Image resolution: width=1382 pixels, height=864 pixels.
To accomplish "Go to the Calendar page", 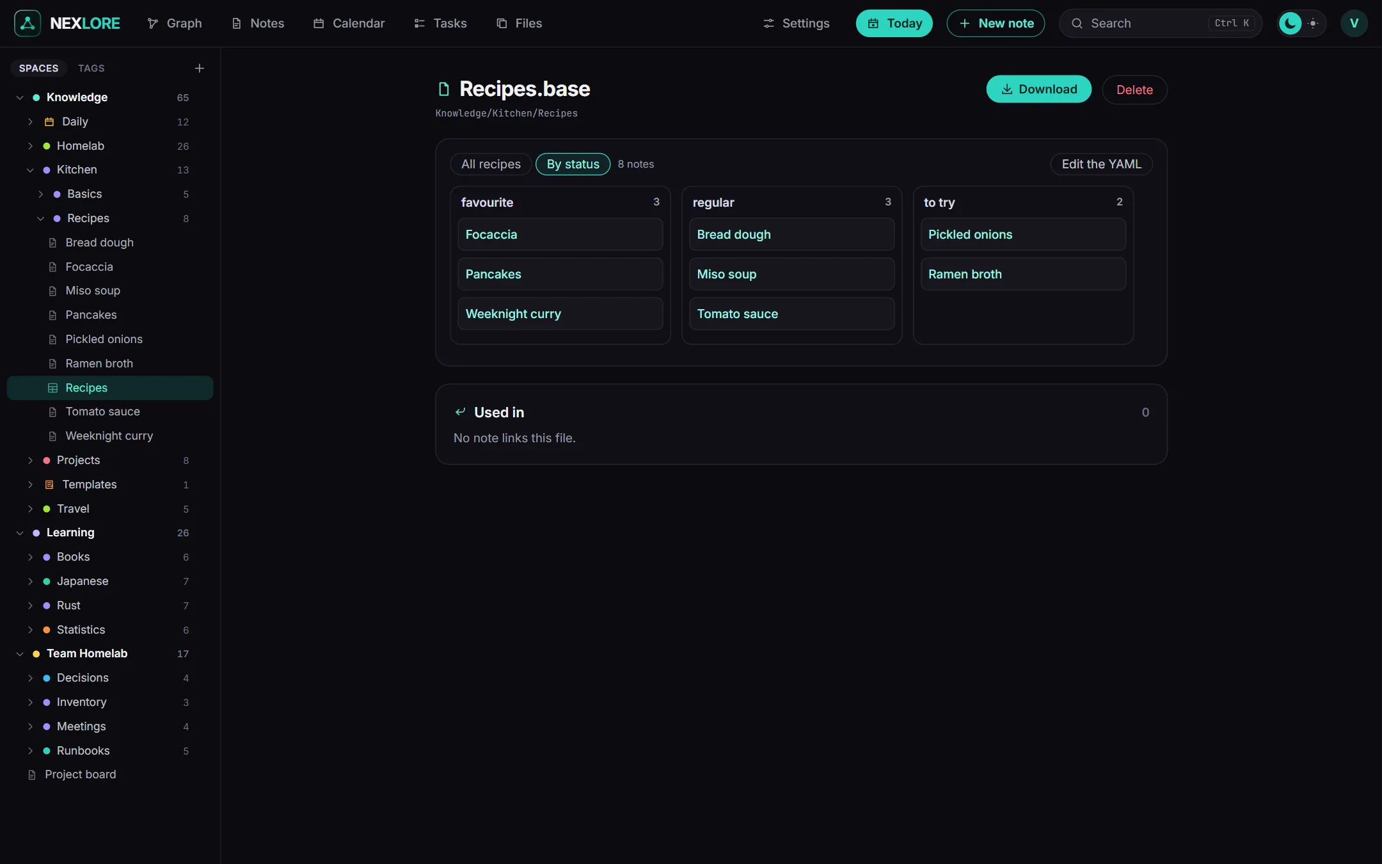I will (x=349, y=23).
